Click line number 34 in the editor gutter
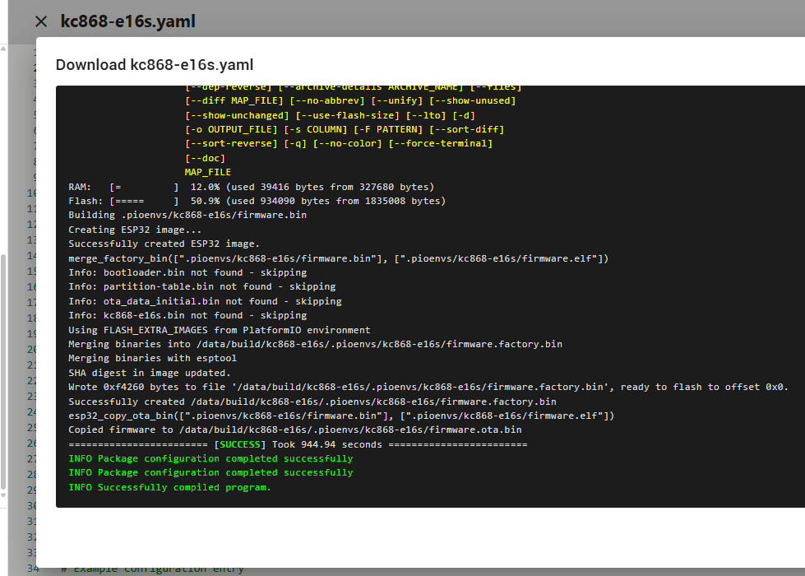The height and width of the screenshot is (576, 805). point(32,568)
